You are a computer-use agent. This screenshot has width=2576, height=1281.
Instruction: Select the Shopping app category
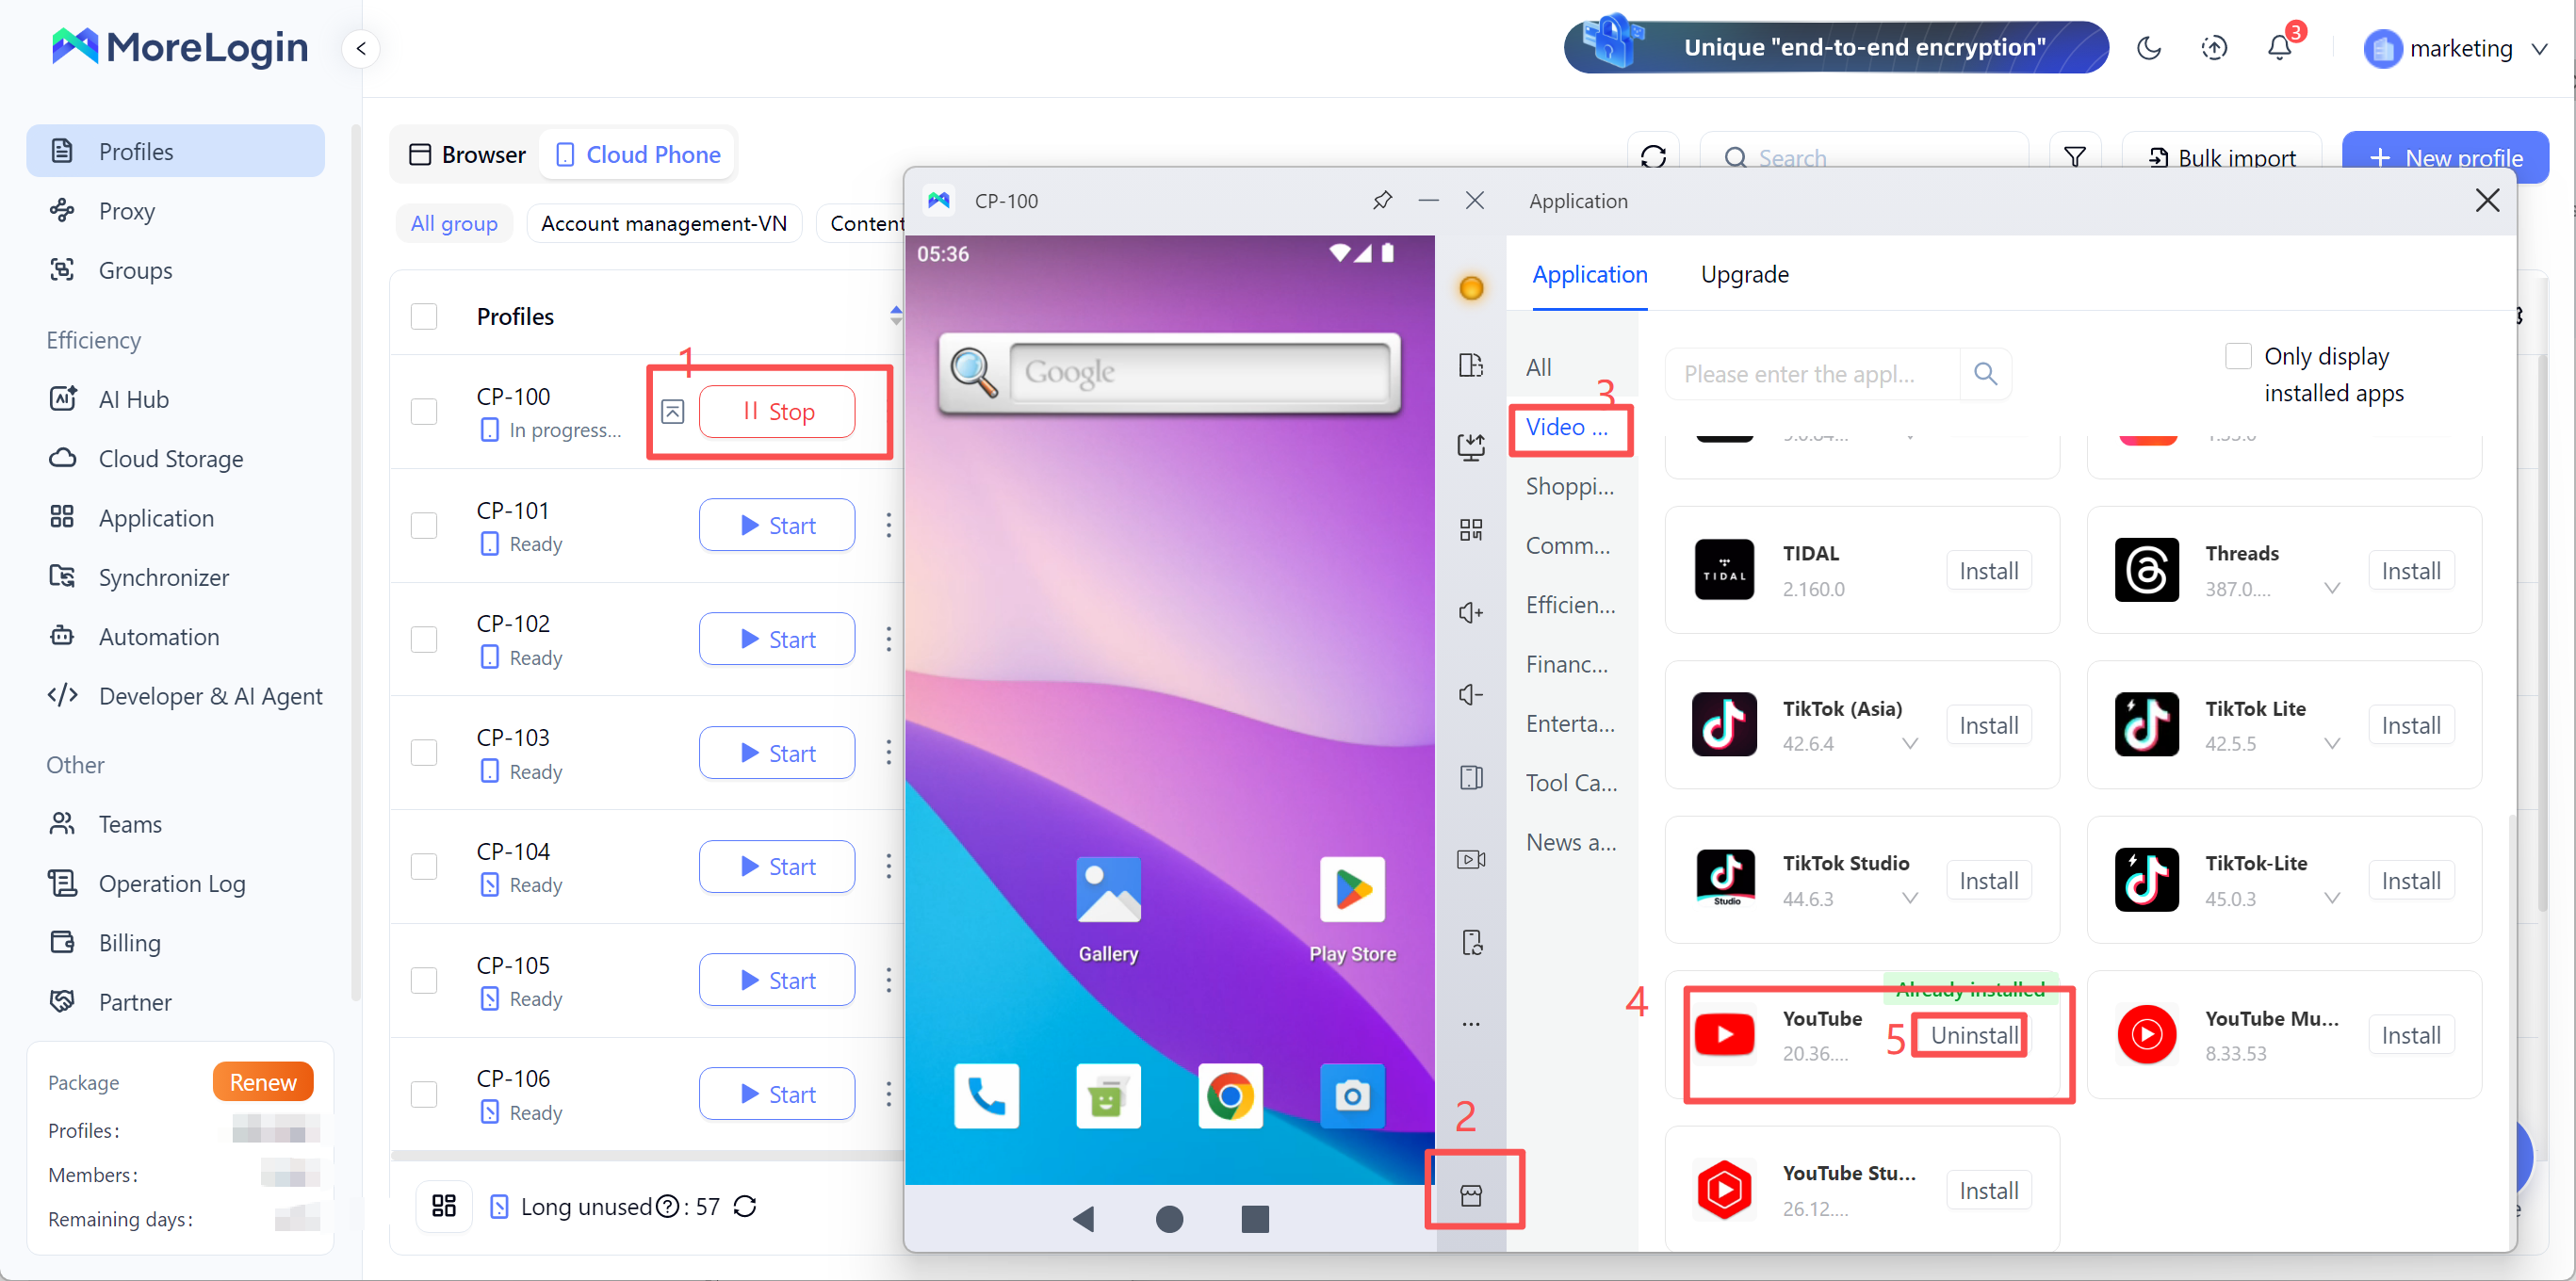(x=1569, y=486)
